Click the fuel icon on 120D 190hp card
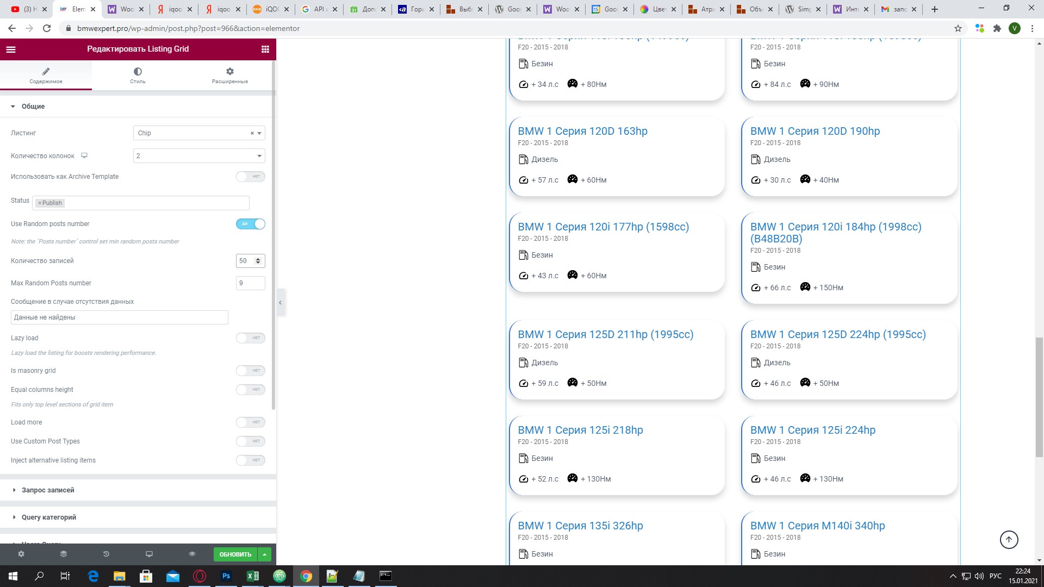1044x587 pixels. [x=755, y=159]
